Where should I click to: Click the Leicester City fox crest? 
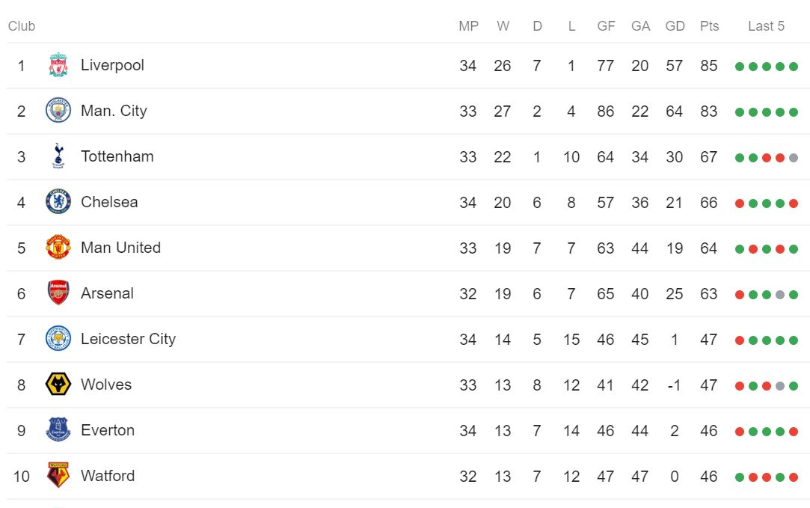58,338
